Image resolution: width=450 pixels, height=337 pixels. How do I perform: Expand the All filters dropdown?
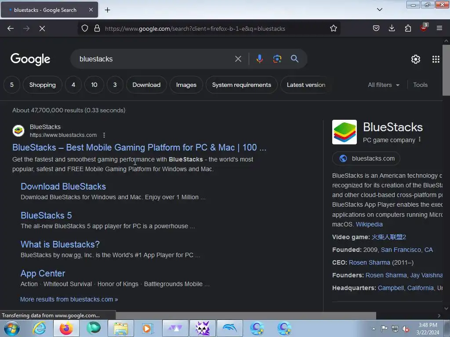pyautogui.click(x=384, y=85)
